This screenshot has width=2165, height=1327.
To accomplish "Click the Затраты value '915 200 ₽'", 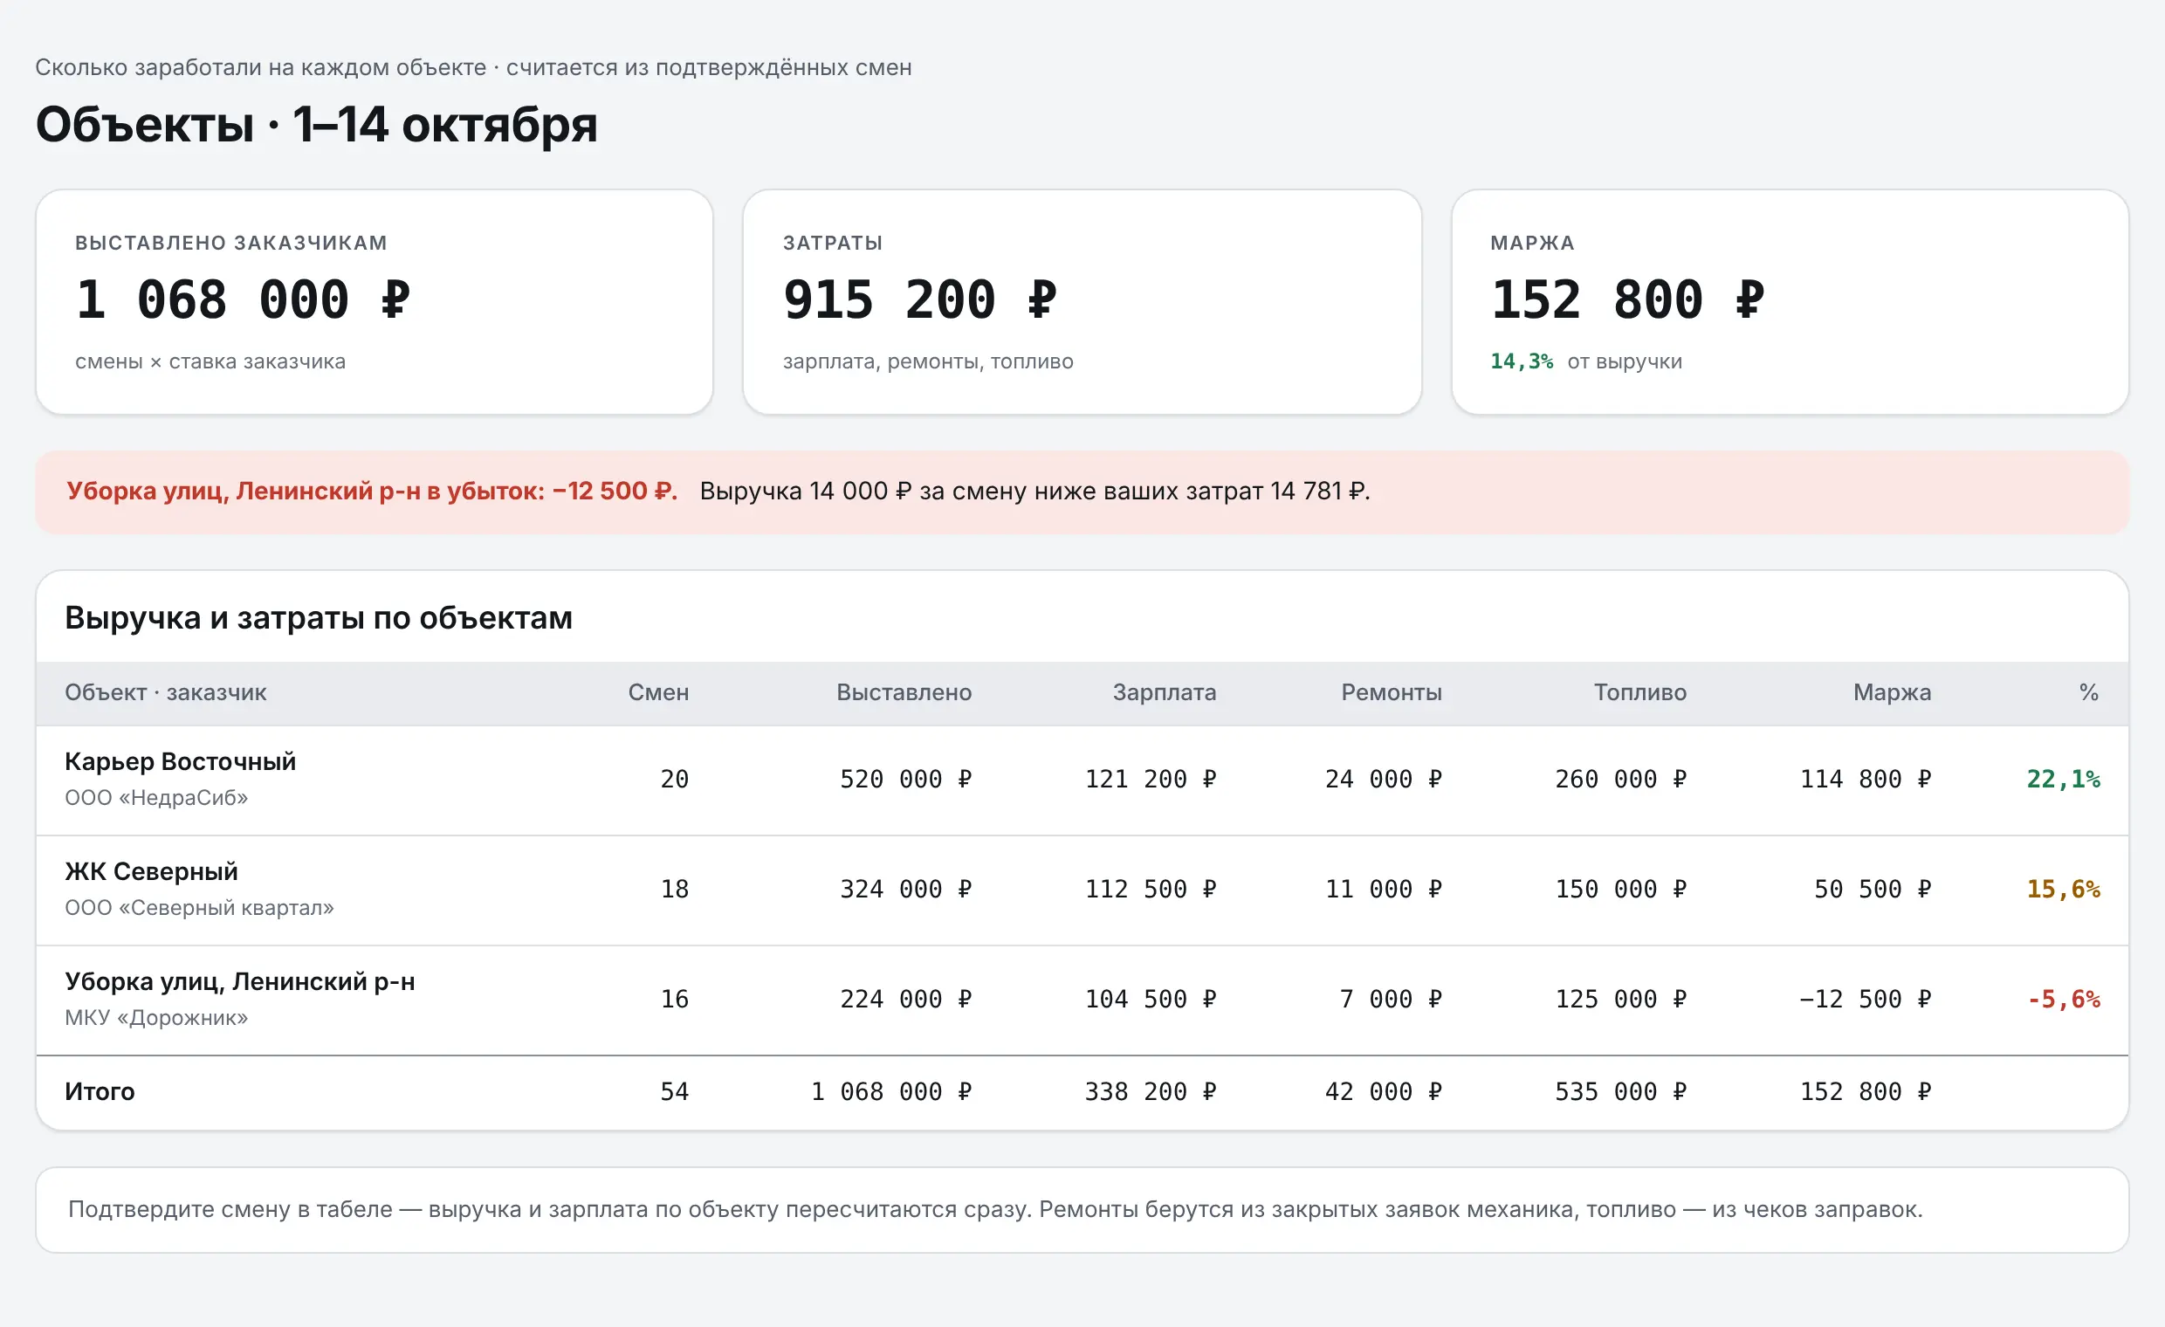I will coord(920,299).
